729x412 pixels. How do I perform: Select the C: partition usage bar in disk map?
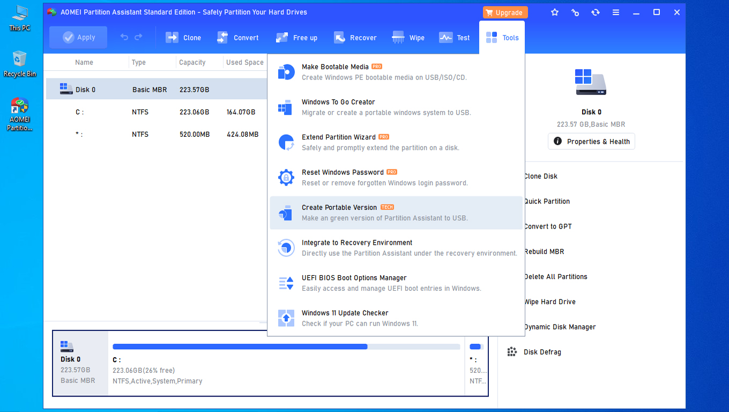(286, 347)
